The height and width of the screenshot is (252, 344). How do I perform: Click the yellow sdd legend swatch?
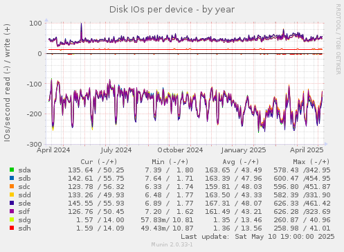[x=12, y=195]
